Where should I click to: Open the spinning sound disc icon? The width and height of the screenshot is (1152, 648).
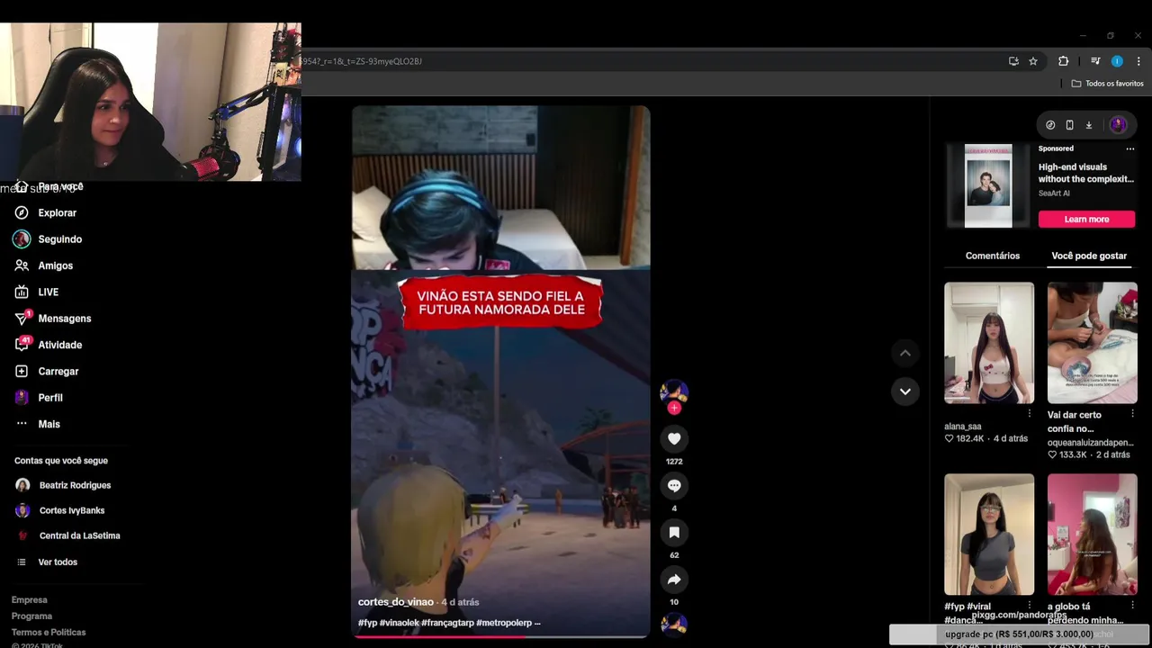point(674,624)
